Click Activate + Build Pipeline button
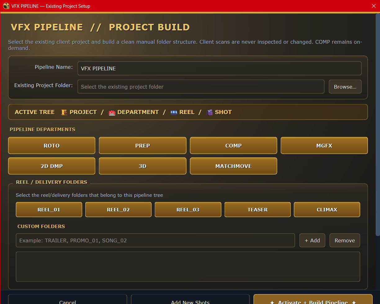Image resolution: width=380 pixels, height=304 pixels. coord(313,299)
